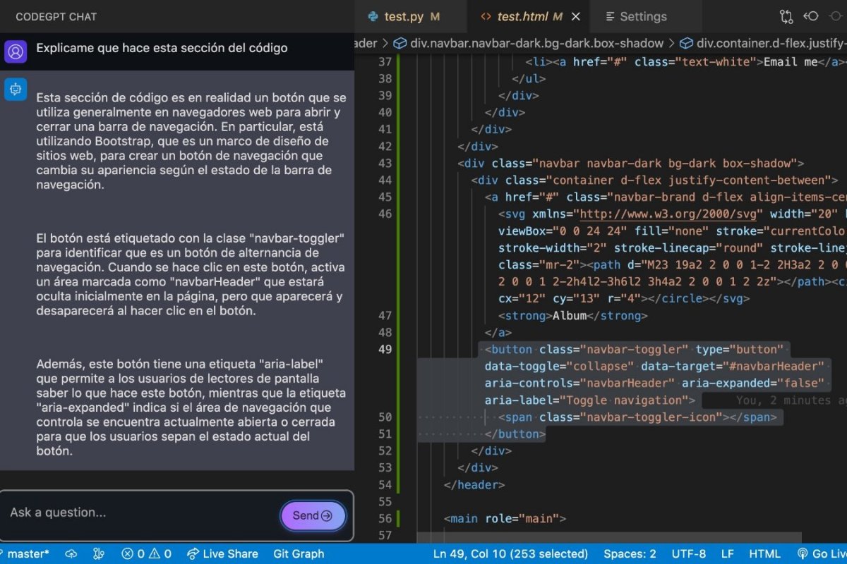Click line number 49 in the gutter
The width and height of the screenshot is (847, 564).
pyautogui.click(x=384, y=349)
